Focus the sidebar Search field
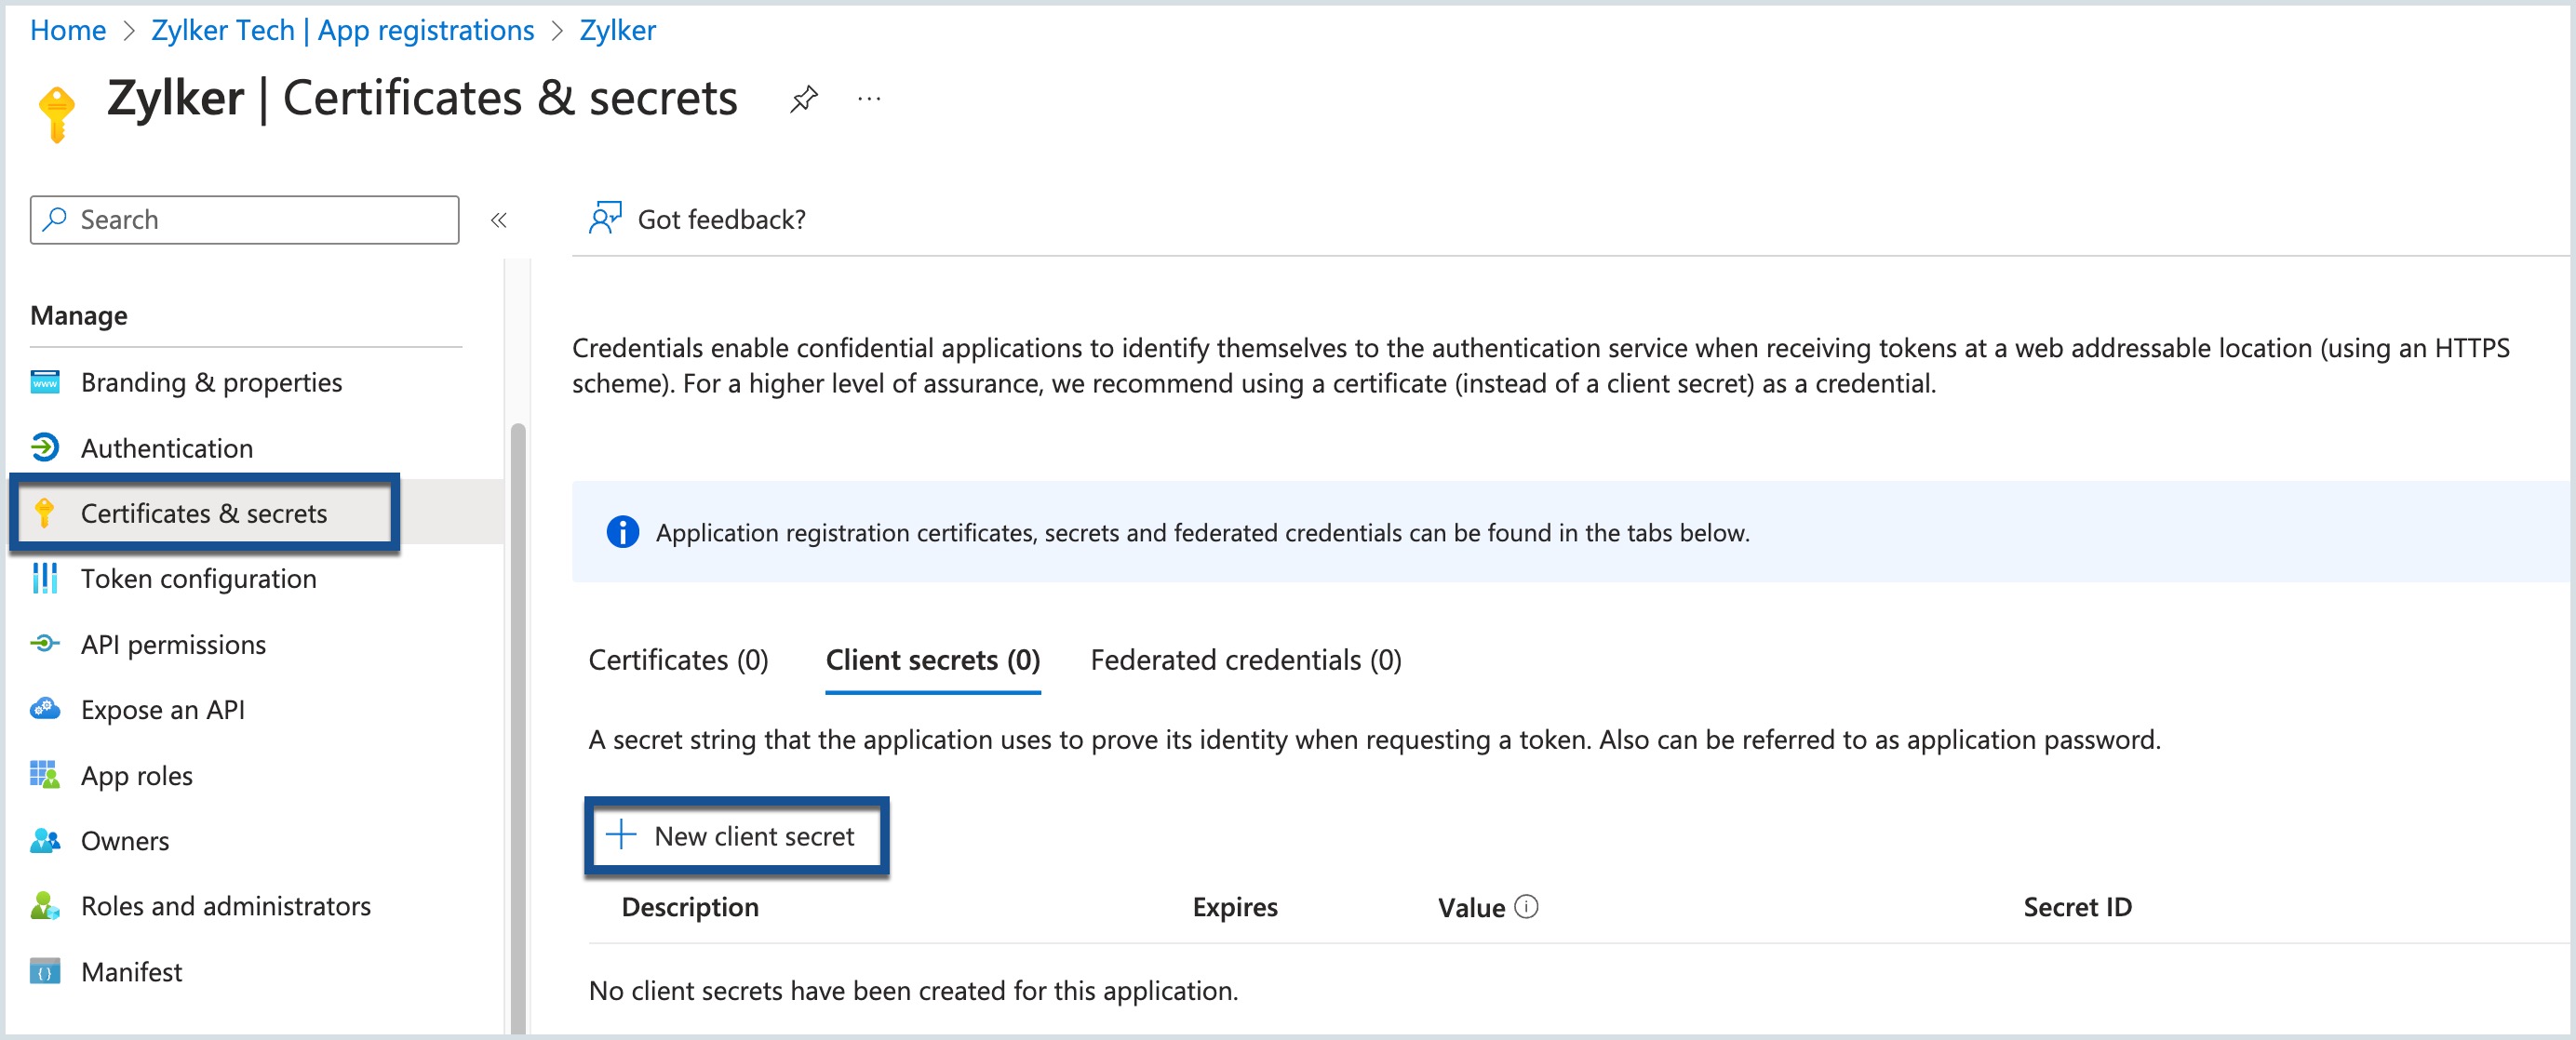 (x=244, y=219)
